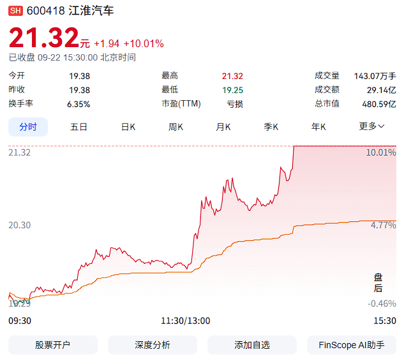Image resolution: width=404 pixels, height=359 pixels.
Task: Switch to the 季K quarterly chart tab
Action: tap(271, 127)
